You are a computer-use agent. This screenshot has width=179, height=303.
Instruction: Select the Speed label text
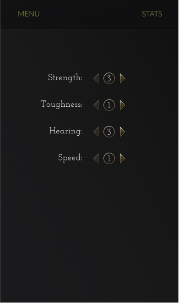70,158
